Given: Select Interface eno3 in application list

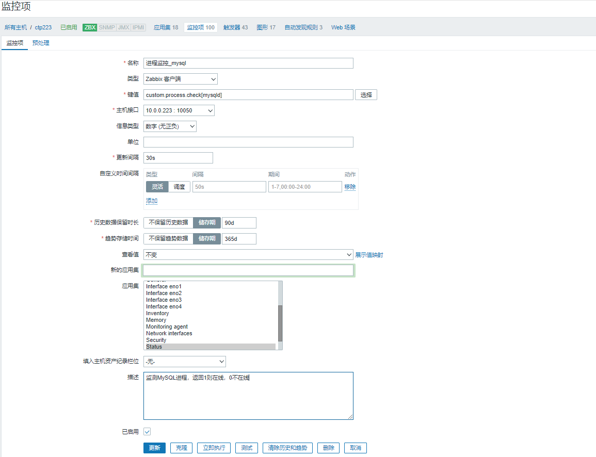Looking at the screenshot, I should [x=211, y=300].
